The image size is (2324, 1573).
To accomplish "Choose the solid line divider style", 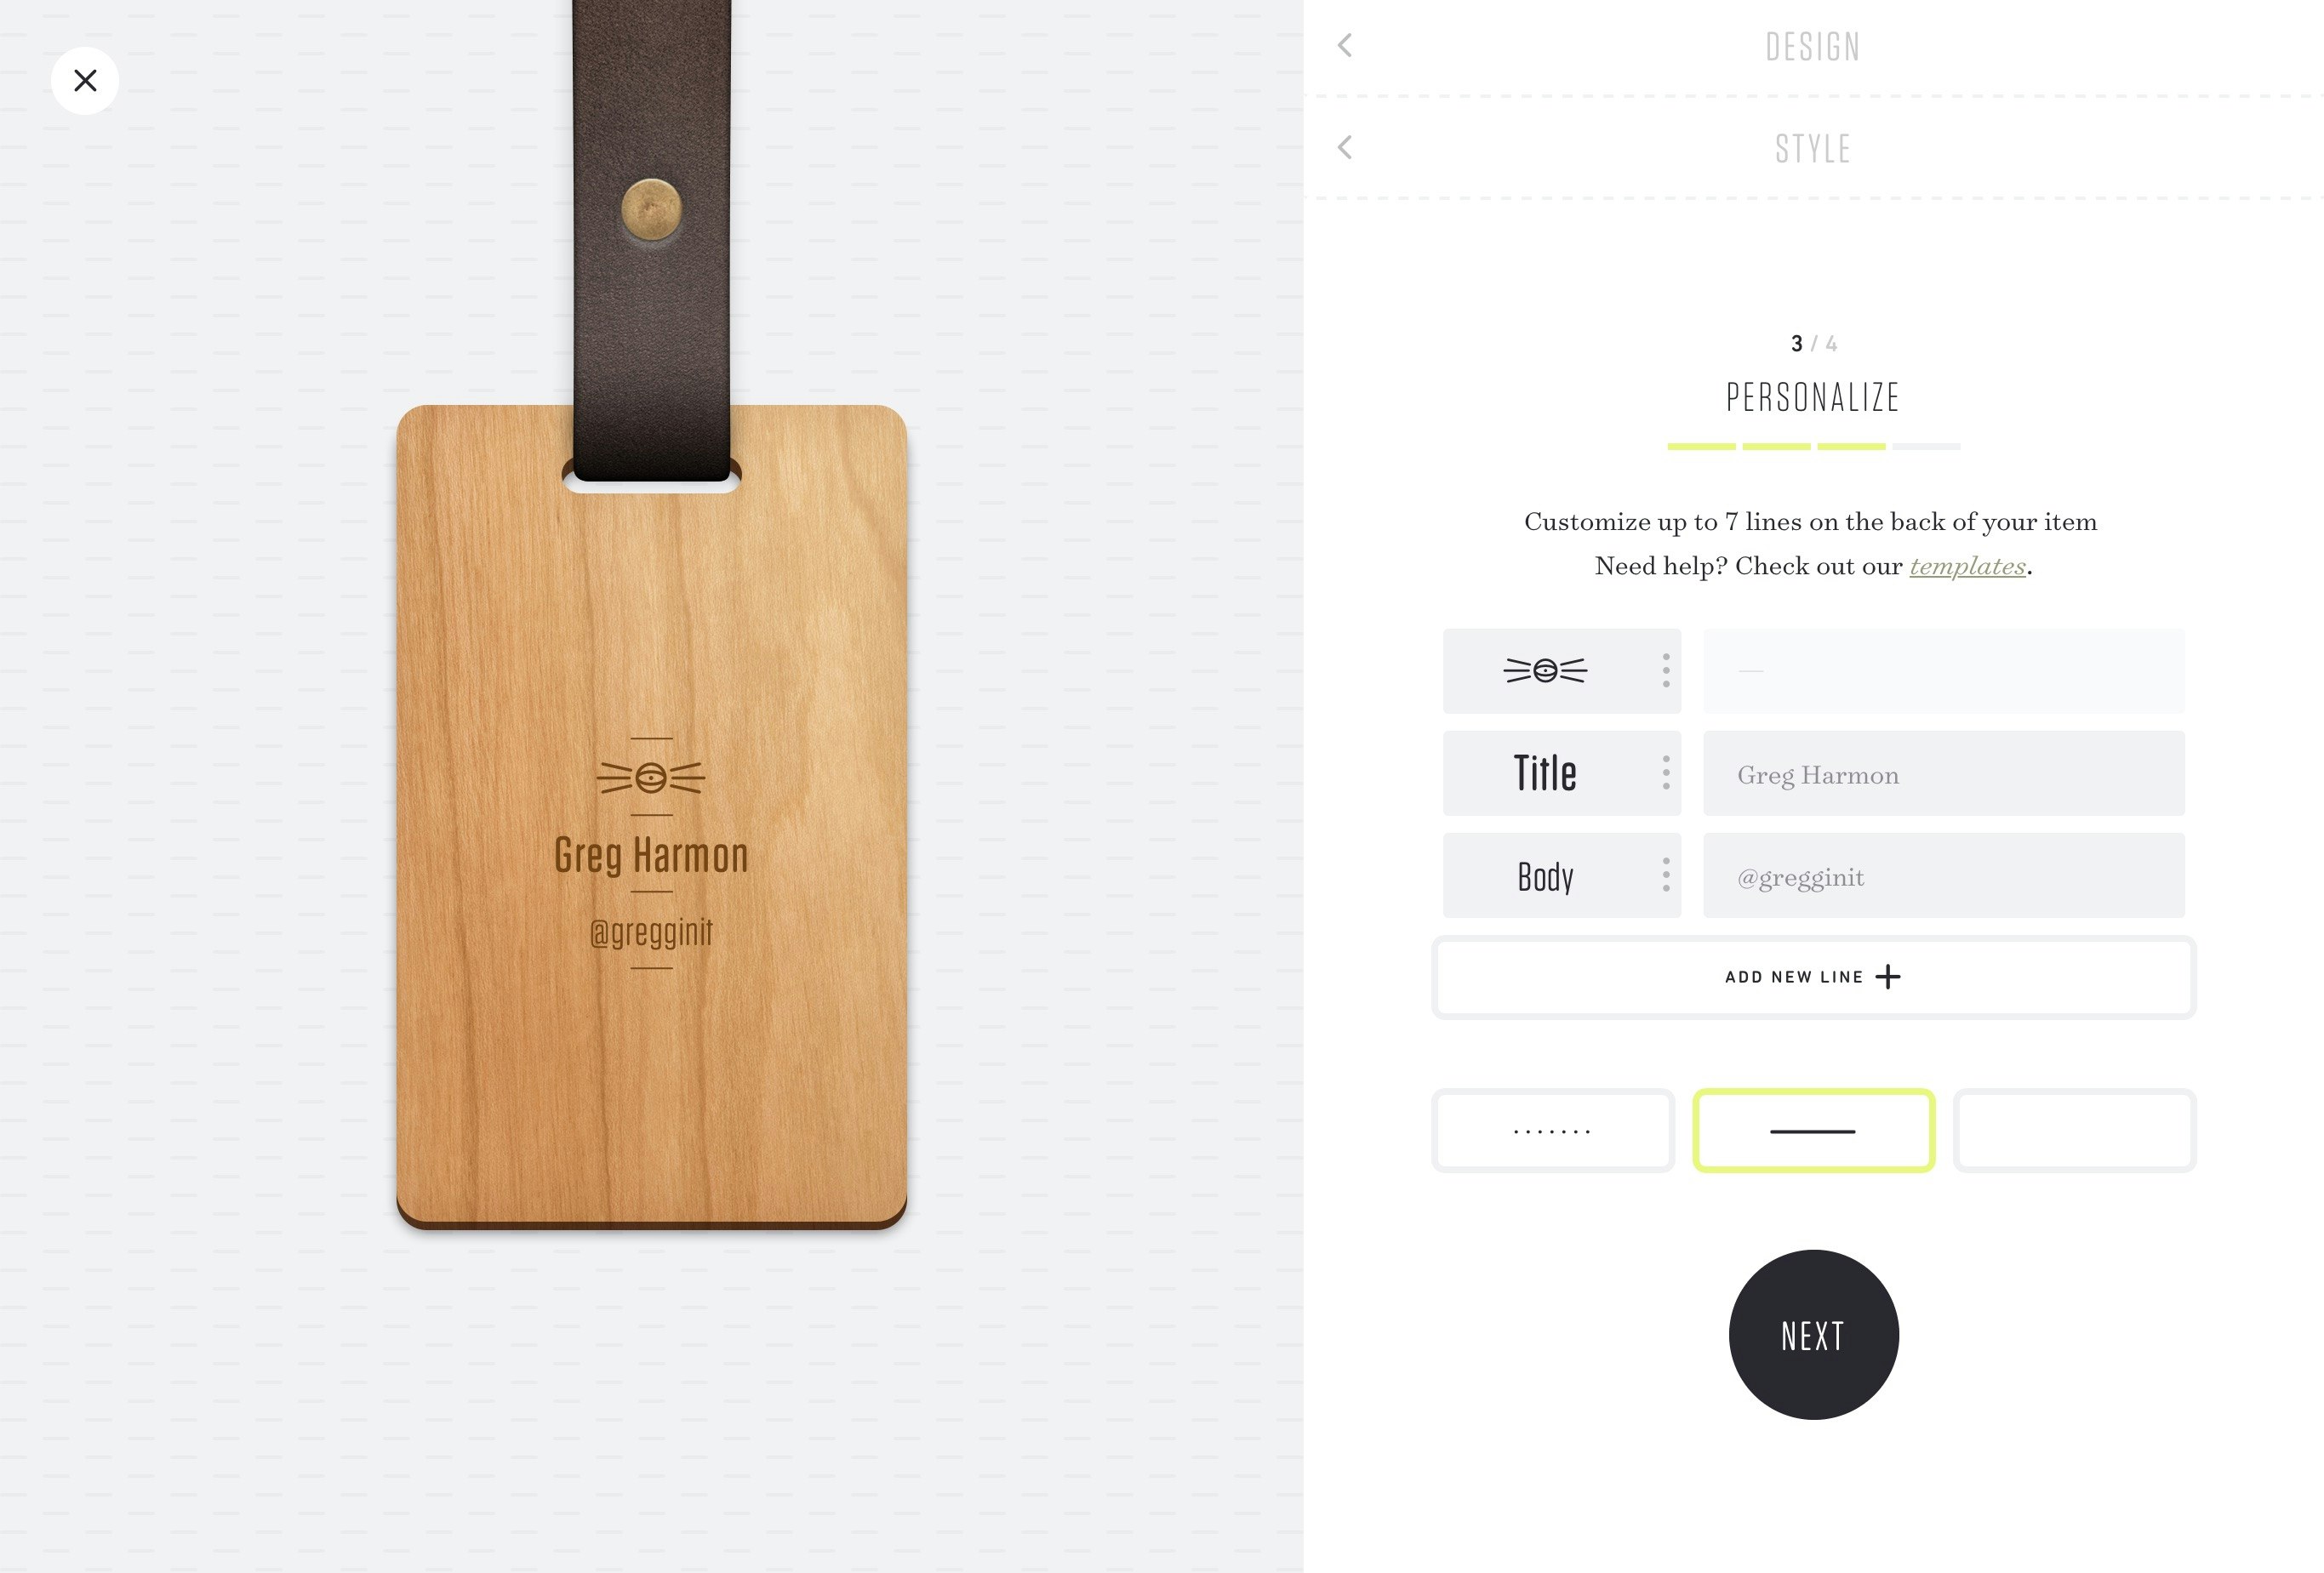I will (1813, 1131).
